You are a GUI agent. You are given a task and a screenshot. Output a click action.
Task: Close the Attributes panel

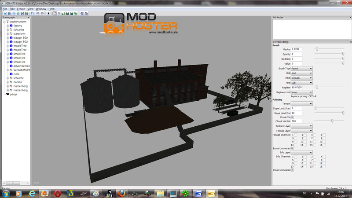[x=350, y=17]
